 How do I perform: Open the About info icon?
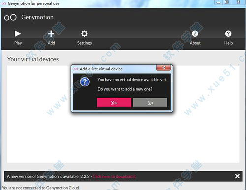[x=195, y=34]
